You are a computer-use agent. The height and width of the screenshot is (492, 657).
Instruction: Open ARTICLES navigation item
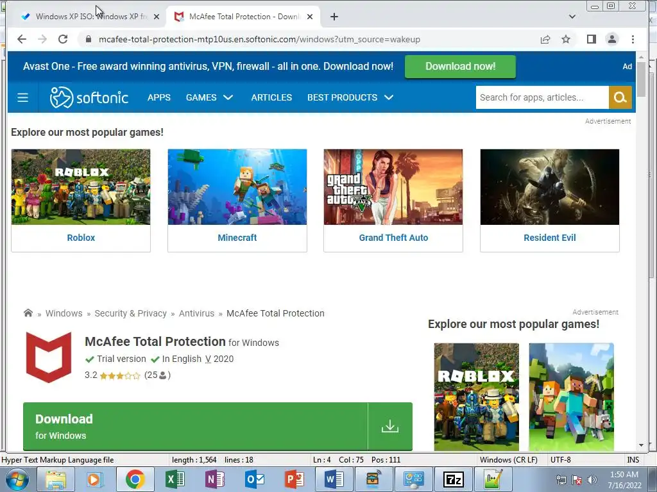coord(271,97)
